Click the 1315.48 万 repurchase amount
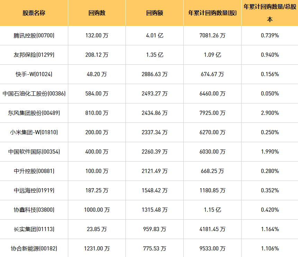298x257 pixels. pyautogui.click(x=155, y=210)
